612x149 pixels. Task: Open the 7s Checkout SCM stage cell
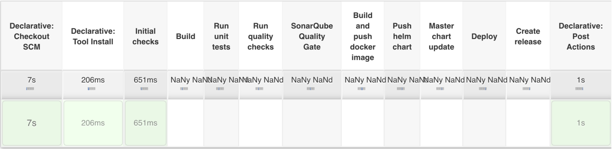pos(32,123)
